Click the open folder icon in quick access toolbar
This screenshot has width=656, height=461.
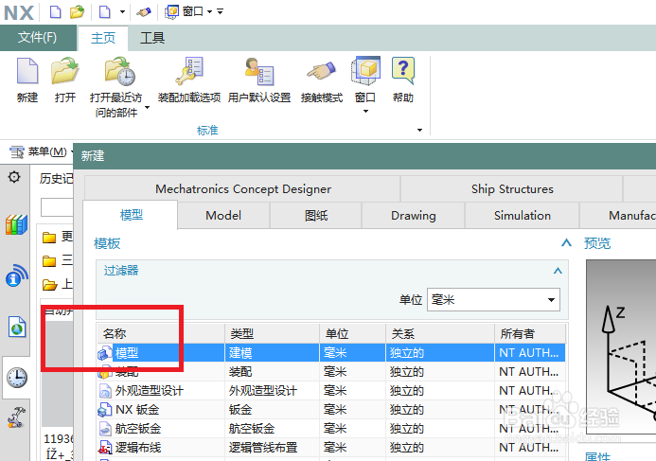(77, 11)
